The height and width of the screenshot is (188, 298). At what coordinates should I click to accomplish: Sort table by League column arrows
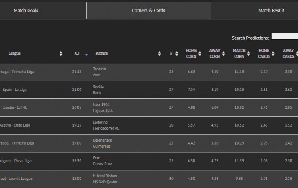click(61, 54)
